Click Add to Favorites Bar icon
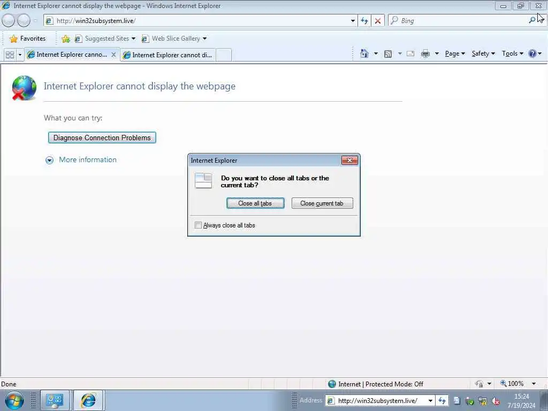The height and width of the screenshot is (411, 548). (65, 39)
